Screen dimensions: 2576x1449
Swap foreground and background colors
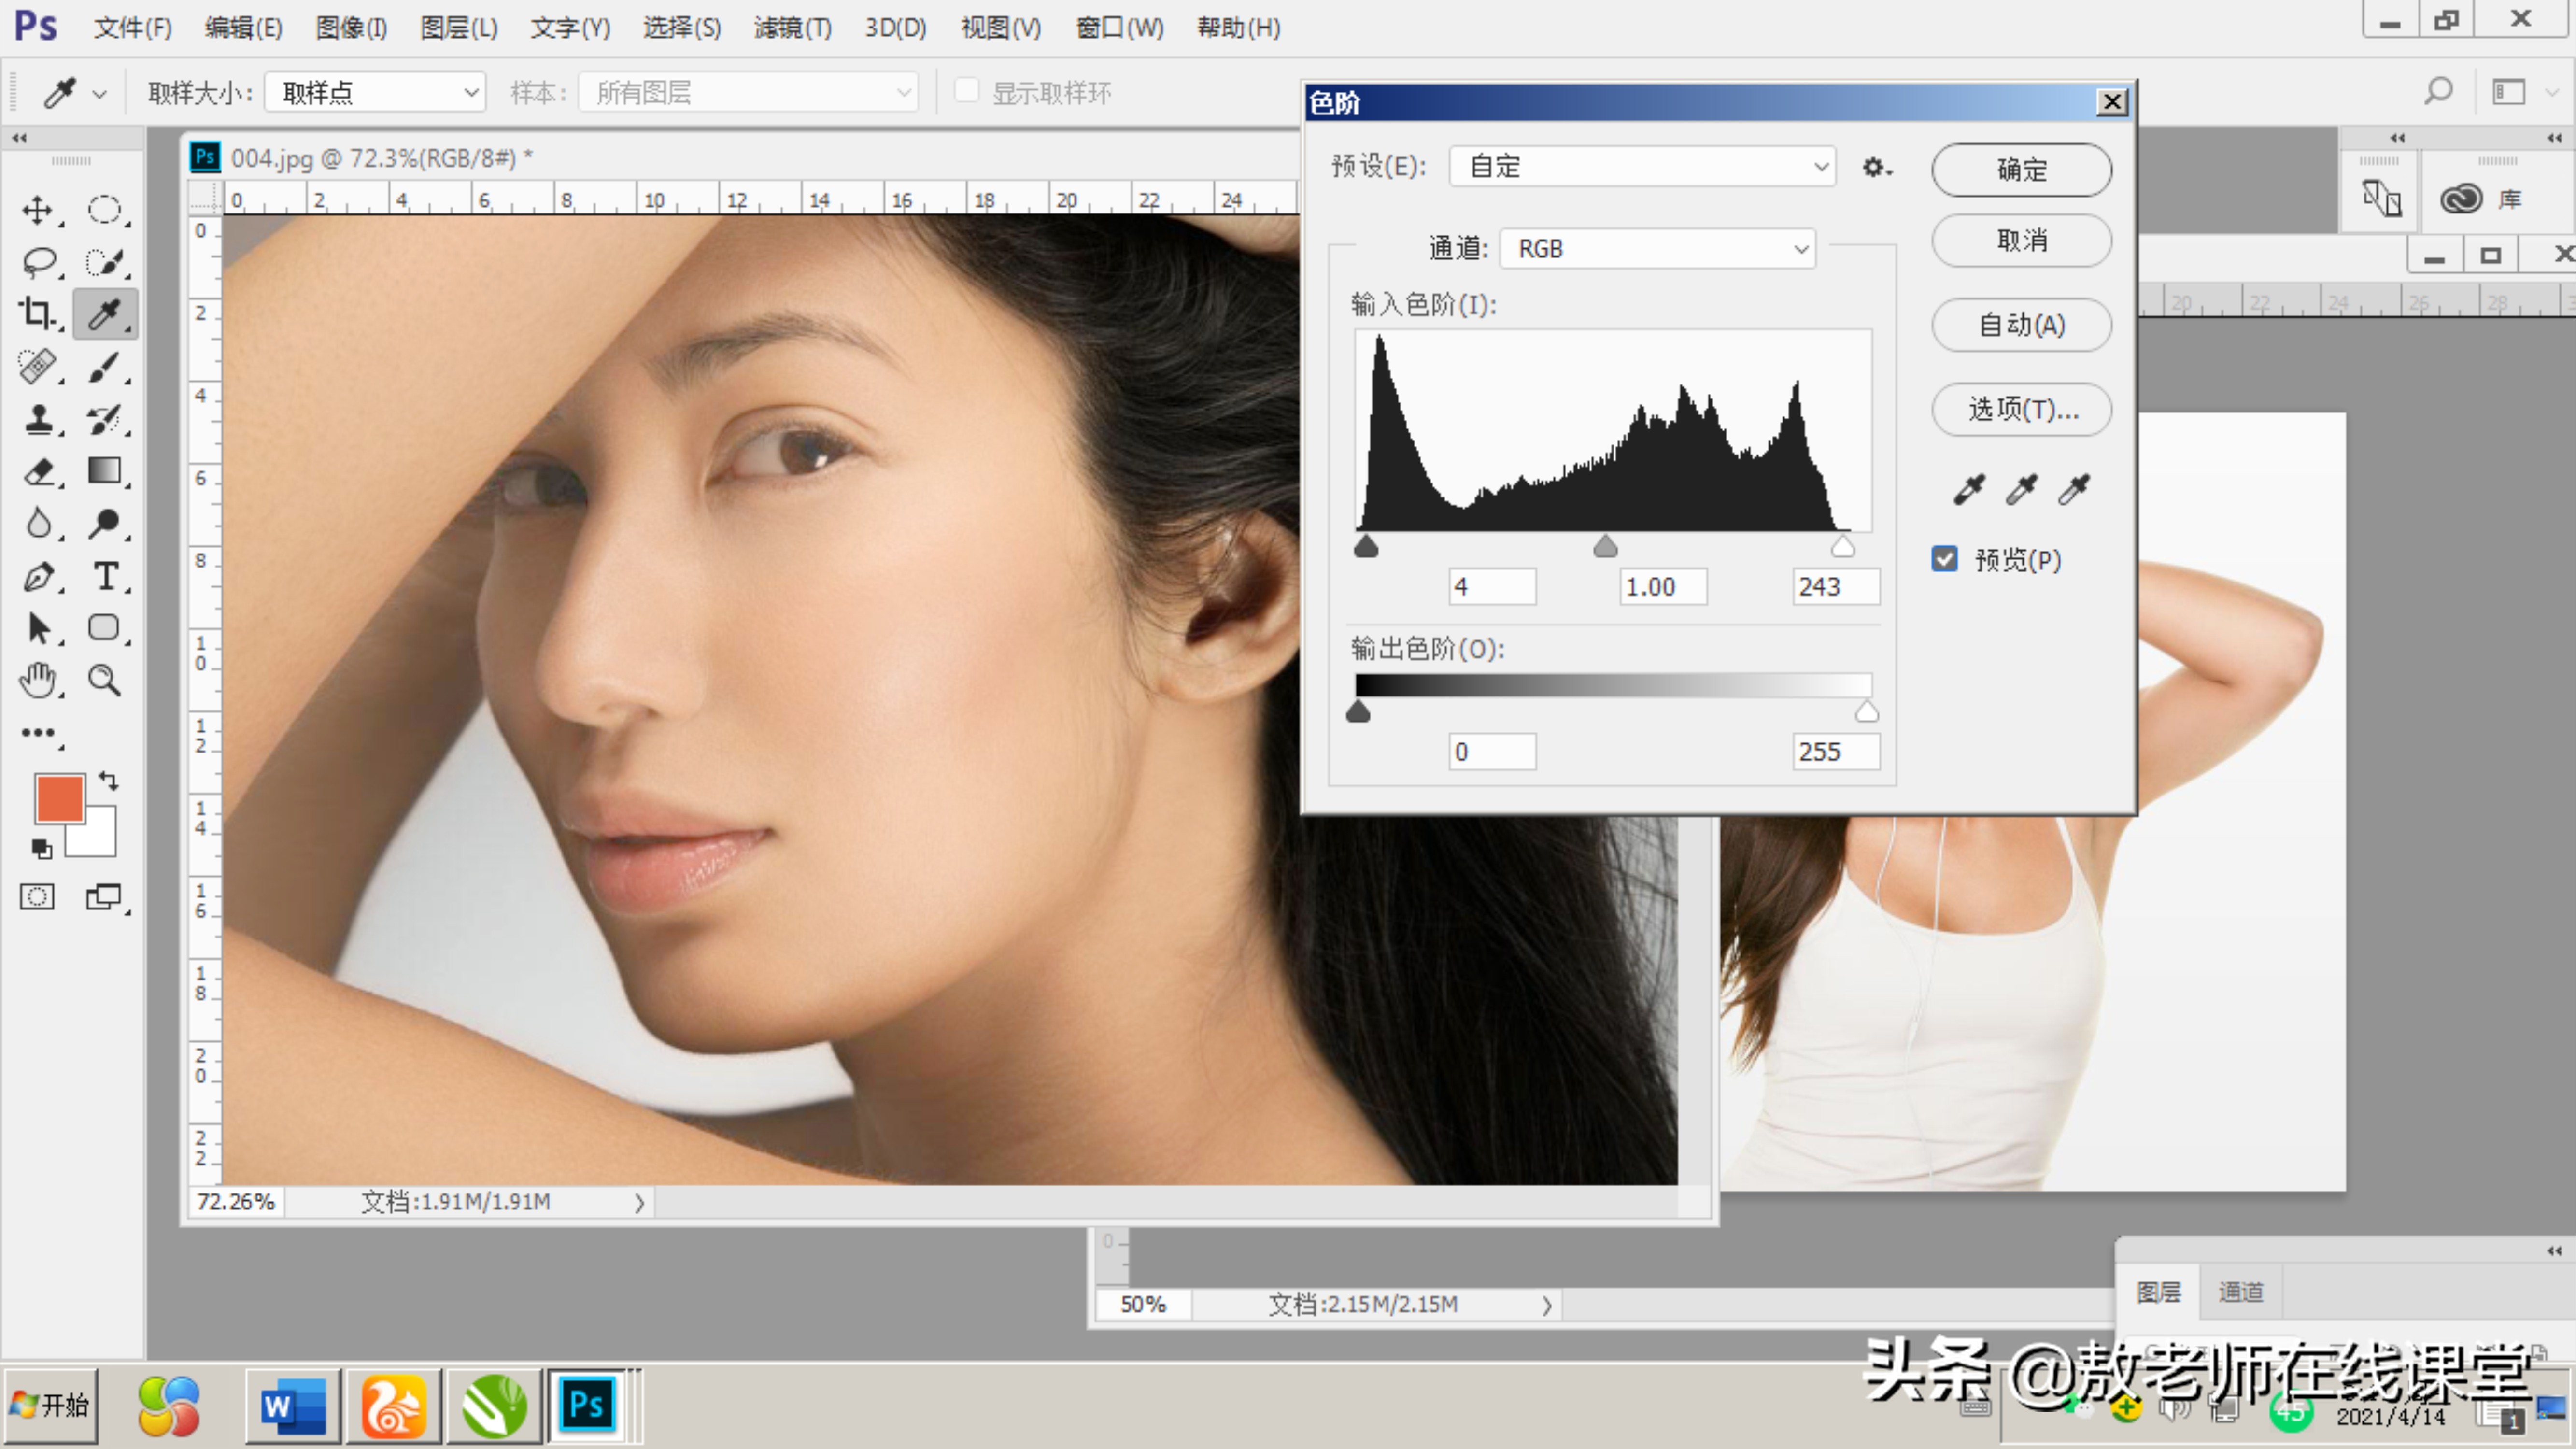coord(108,780)
